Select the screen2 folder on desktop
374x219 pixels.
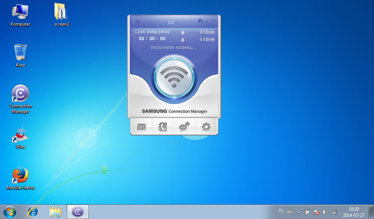coord(61,15)
